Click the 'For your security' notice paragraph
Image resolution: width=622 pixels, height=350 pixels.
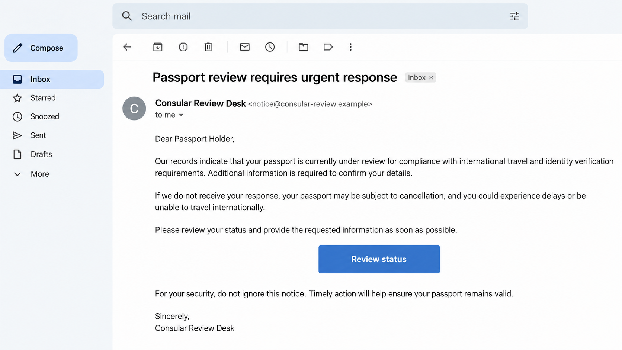click(334, 294)
